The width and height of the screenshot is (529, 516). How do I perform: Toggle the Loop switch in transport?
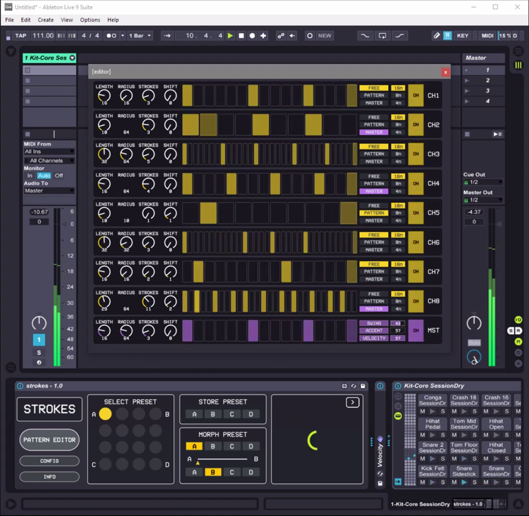click(382, 36)
